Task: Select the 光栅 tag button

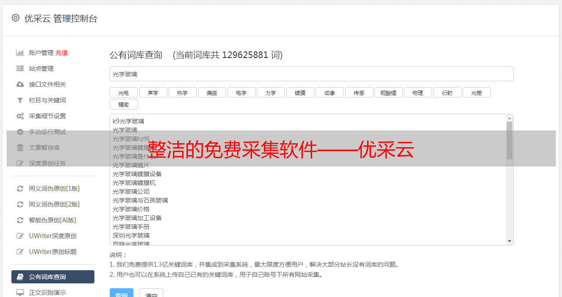Action: point(476,92)
